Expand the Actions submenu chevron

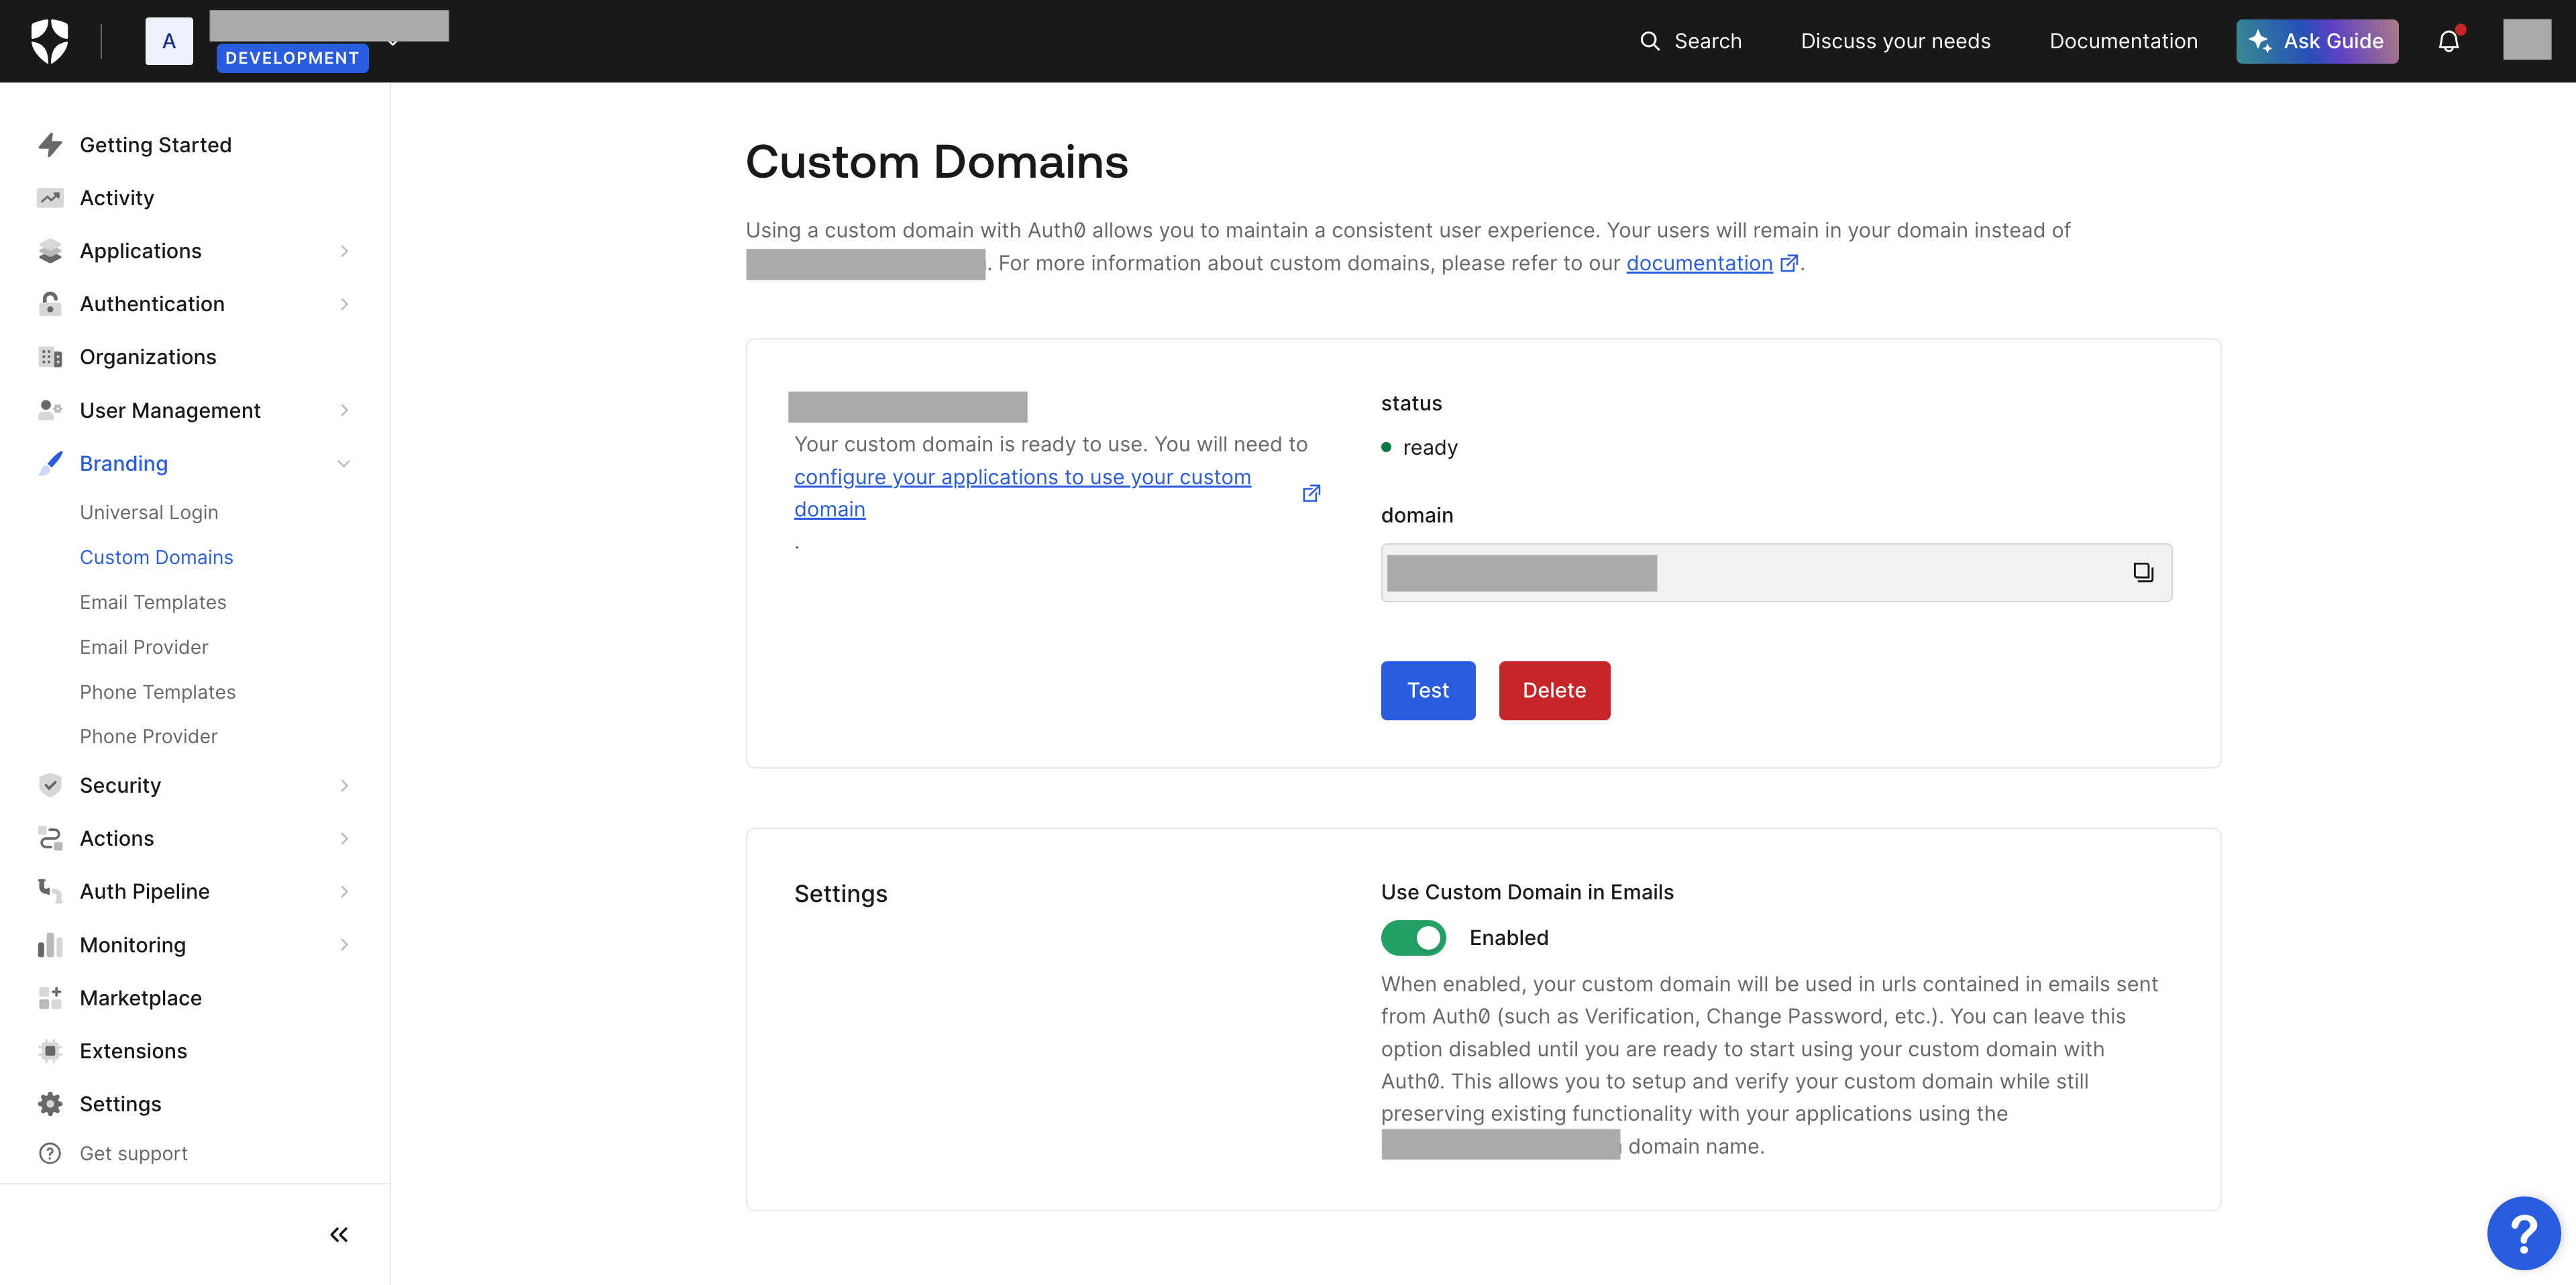(344, 838)
